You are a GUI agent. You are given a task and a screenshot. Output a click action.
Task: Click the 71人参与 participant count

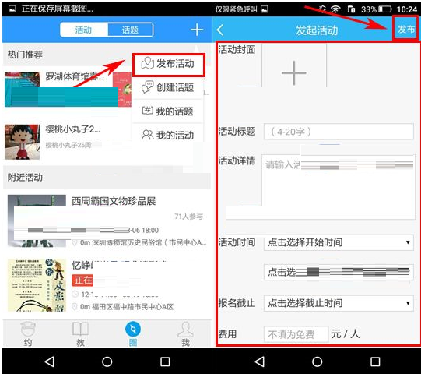pos(188,217)
